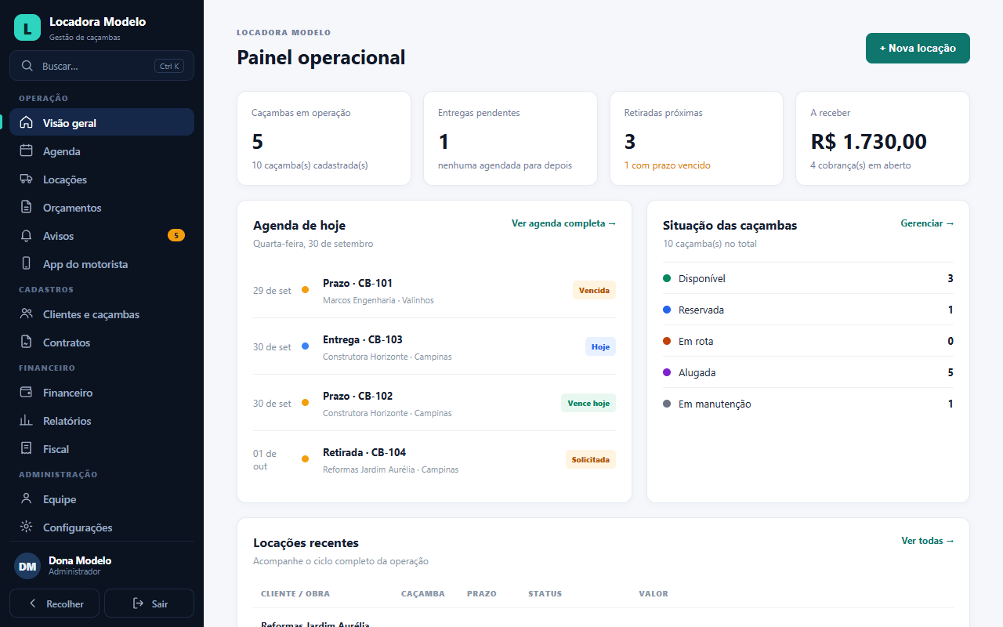Open the Avisos bell icon

[27, 235]
